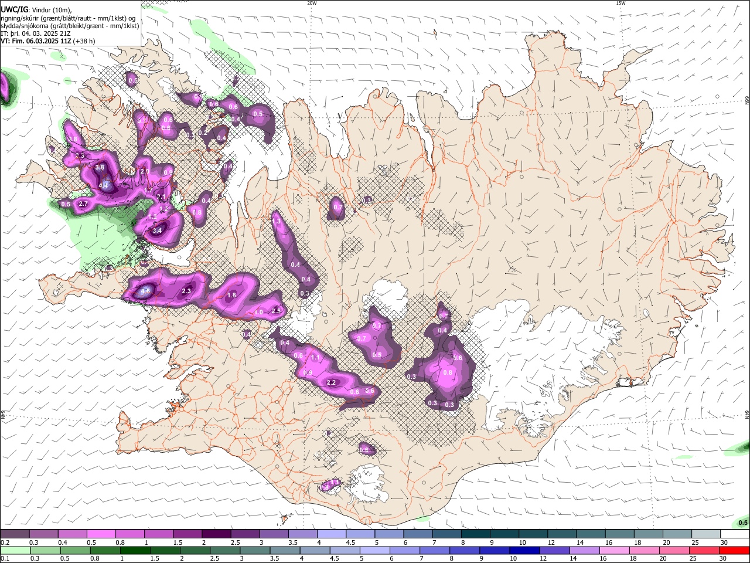
Task: Click the '3.4' precipitation value on the map
Action: point(157,230)
